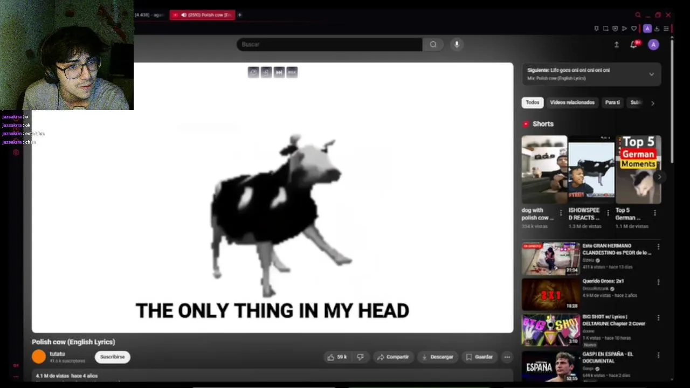Viewport: 690px width, 388px height.
Task: Subscribe with the Suscribirse button
Action: coord(112,357)
